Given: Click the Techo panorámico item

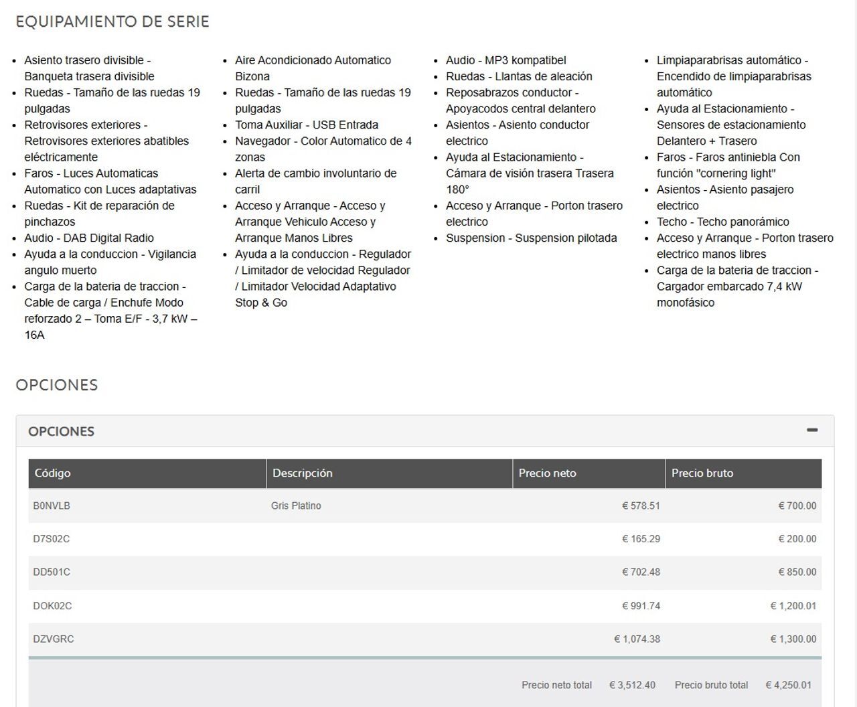Looking at the screenshot, I should 723,222.
